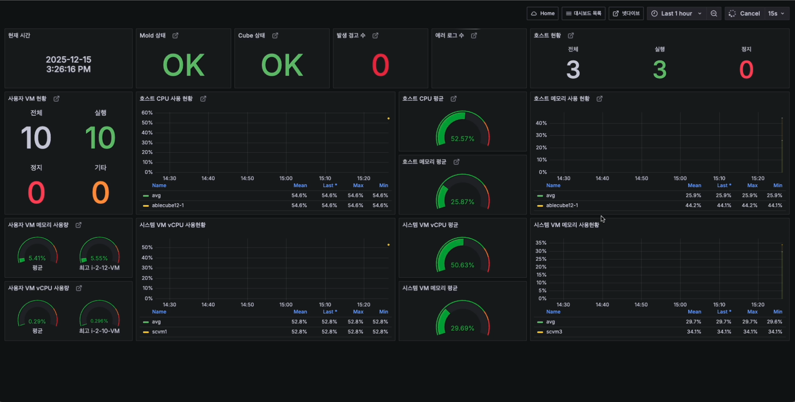This screenshot has height=402, width=795.
Task: Open 호스트 메모리 평균 link icon
Action: coord(457,162)
